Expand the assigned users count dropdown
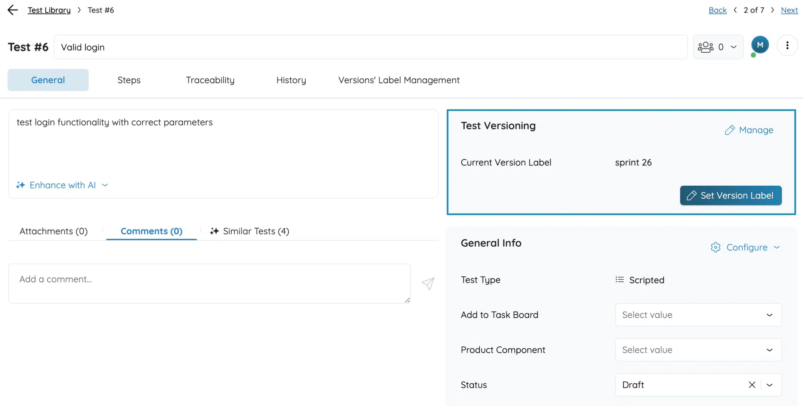Image resolution: width=803 pixels, height=406 pixels. [x=718, y=47]
